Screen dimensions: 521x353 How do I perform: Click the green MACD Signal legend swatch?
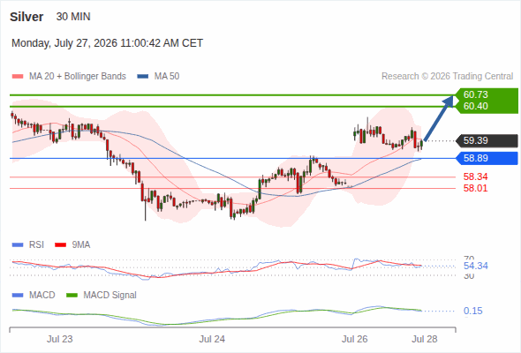72,296
